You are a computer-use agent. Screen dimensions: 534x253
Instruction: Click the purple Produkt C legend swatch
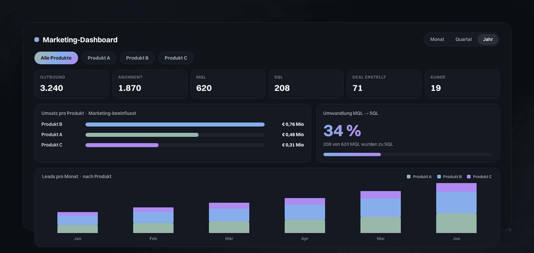tap(469, 177)
